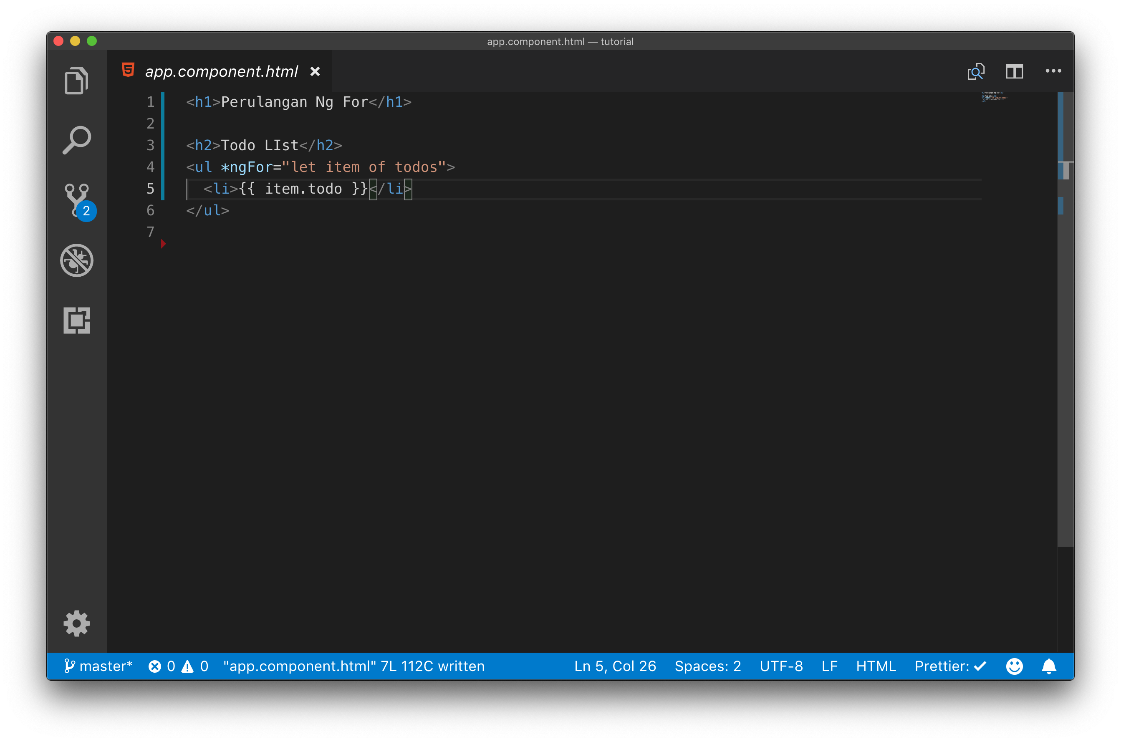Select the app.component.html editor tab
1121x742 pixels.
click(x=220, y=71)
